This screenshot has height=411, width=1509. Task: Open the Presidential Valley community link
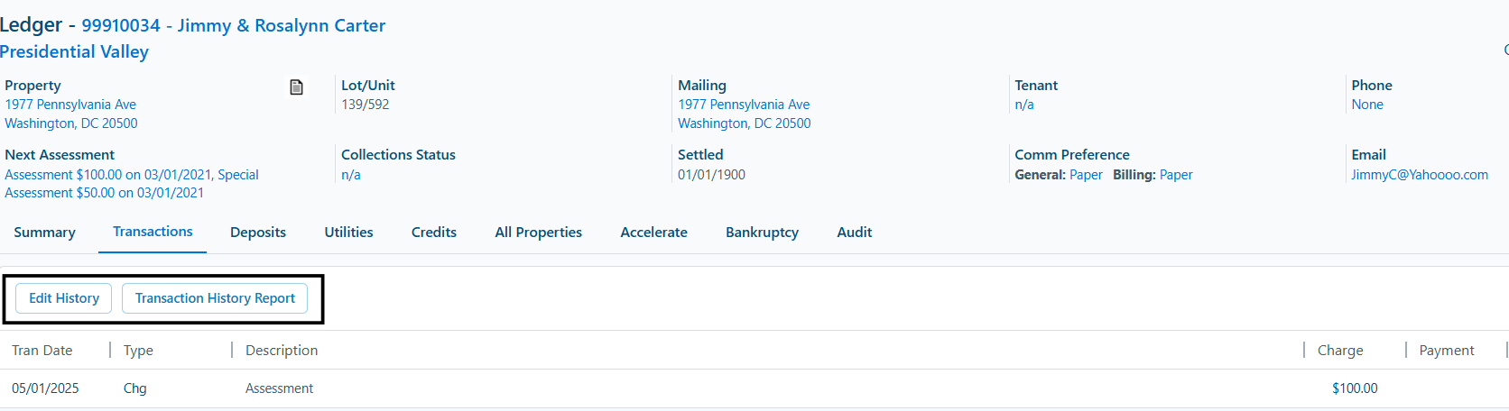74,51
